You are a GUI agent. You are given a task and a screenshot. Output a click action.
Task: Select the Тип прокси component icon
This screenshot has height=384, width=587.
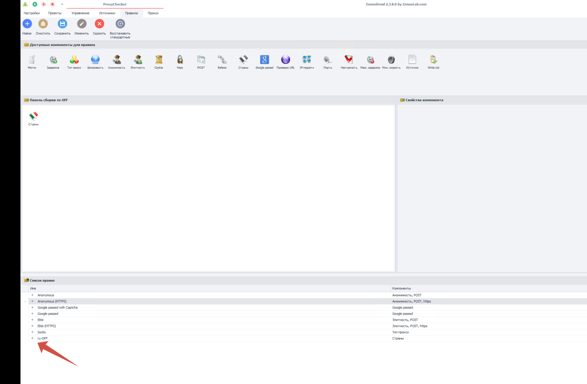click(x=74, y=60)
